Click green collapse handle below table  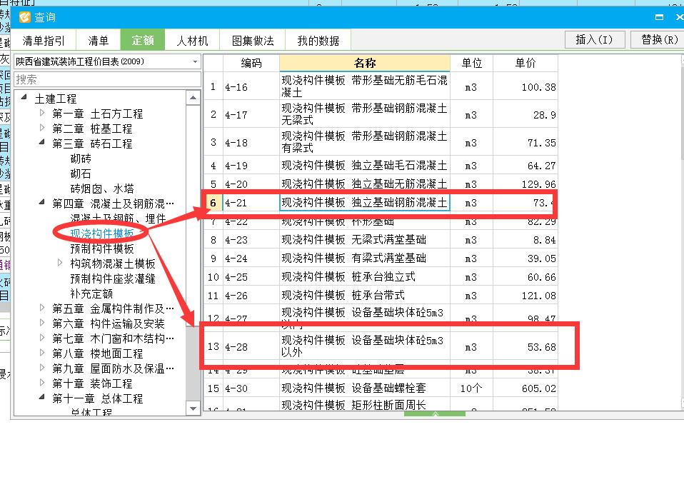(435, 413)
